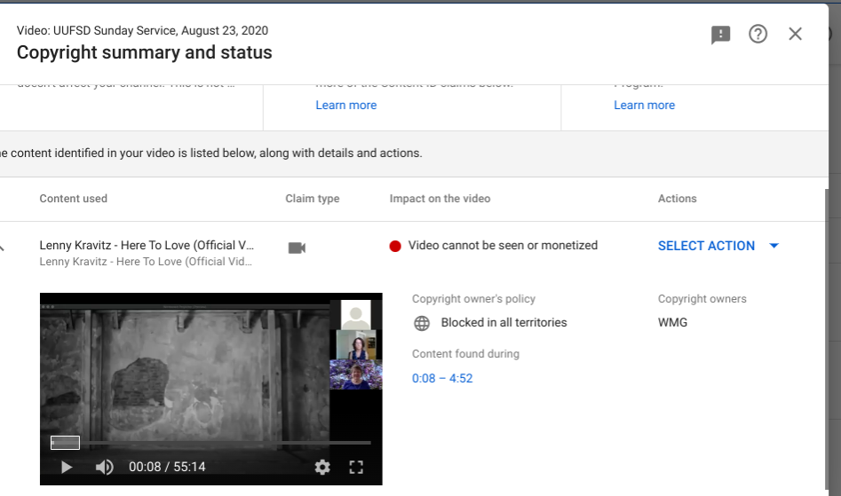Click the red status dot icon

(x=395, y=246)
